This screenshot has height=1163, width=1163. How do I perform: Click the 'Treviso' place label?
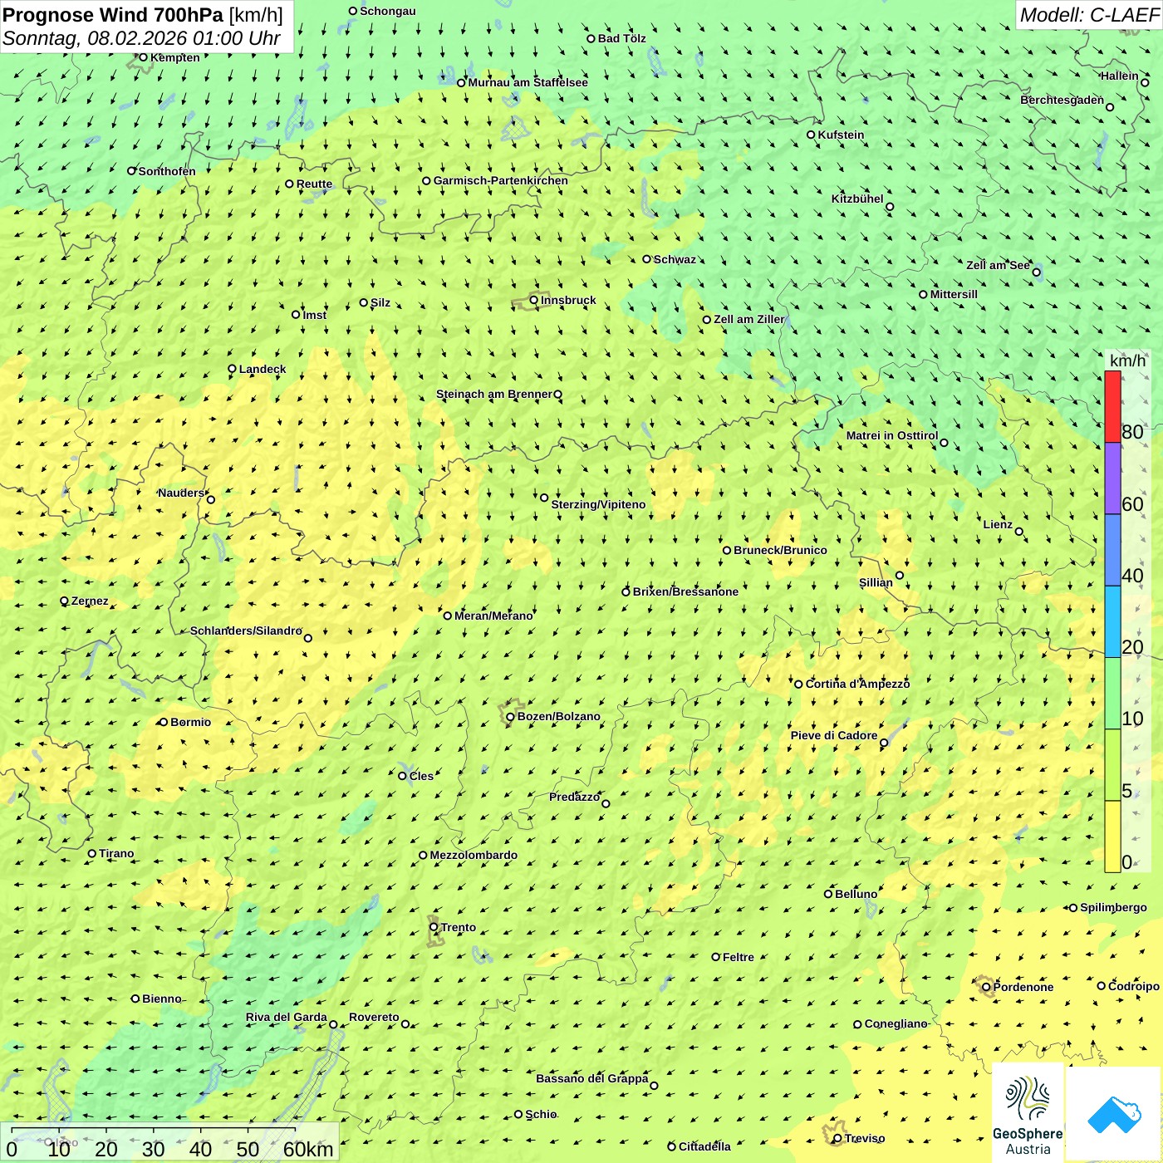coord(865,1138)
